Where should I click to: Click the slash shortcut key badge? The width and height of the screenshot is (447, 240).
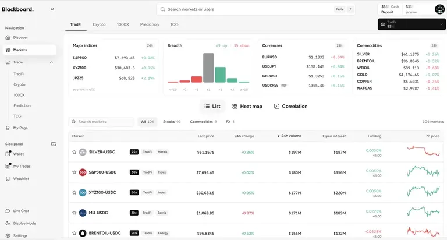coord(350,9)
